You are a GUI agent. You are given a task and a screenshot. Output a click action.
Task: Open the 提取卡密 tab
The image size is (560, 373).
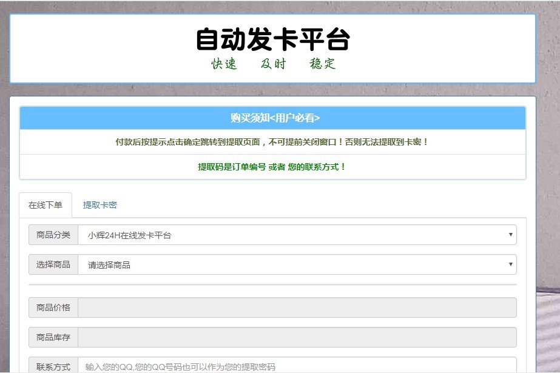pyautogui.click(x=100, y=205)
